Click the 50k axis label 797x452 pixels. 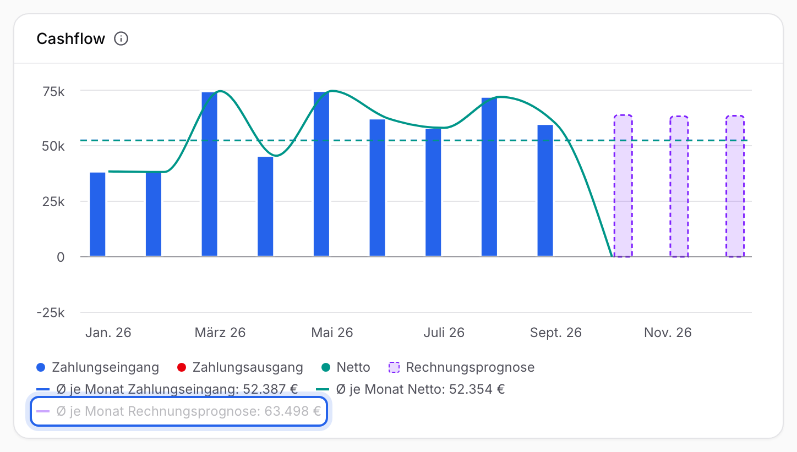(x=54, y=146)
